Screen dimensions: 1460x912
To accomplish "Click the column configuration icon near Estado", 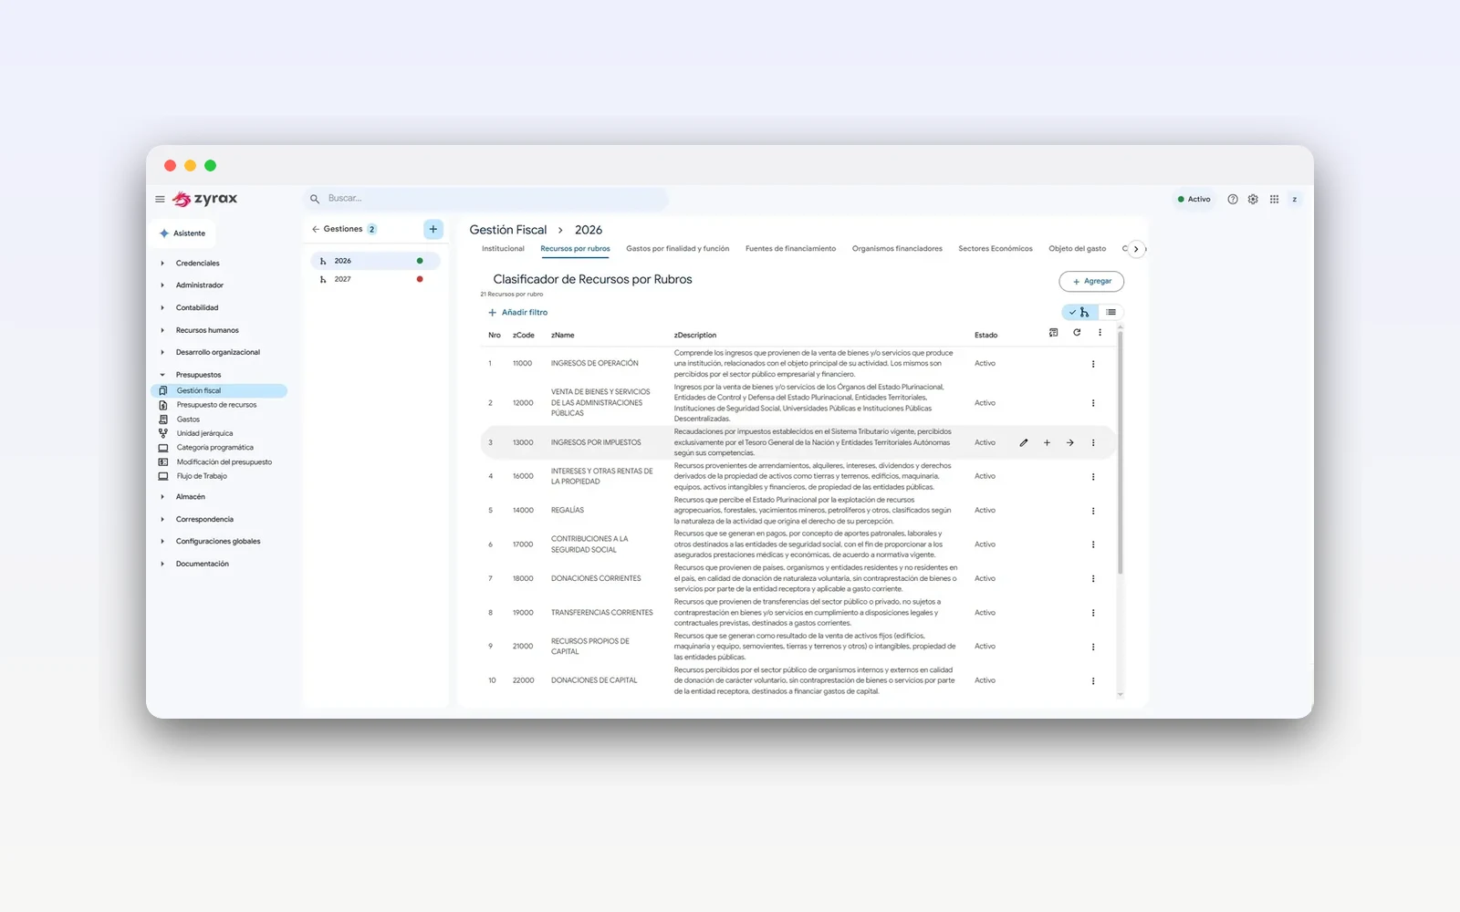I will 1054,333.
